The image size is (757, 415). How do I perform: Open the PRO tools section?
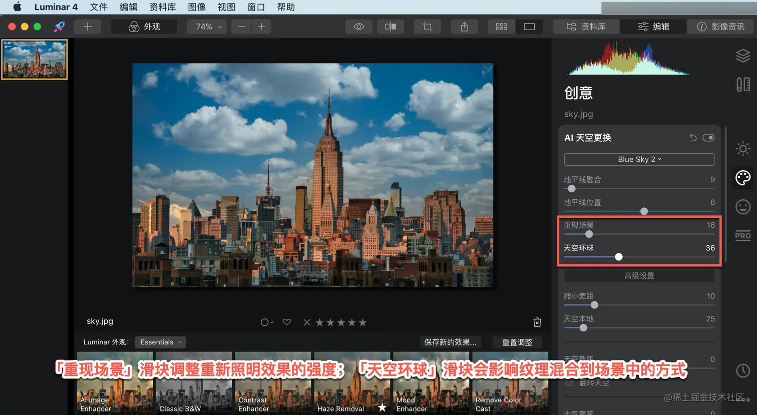coord(743,236)
